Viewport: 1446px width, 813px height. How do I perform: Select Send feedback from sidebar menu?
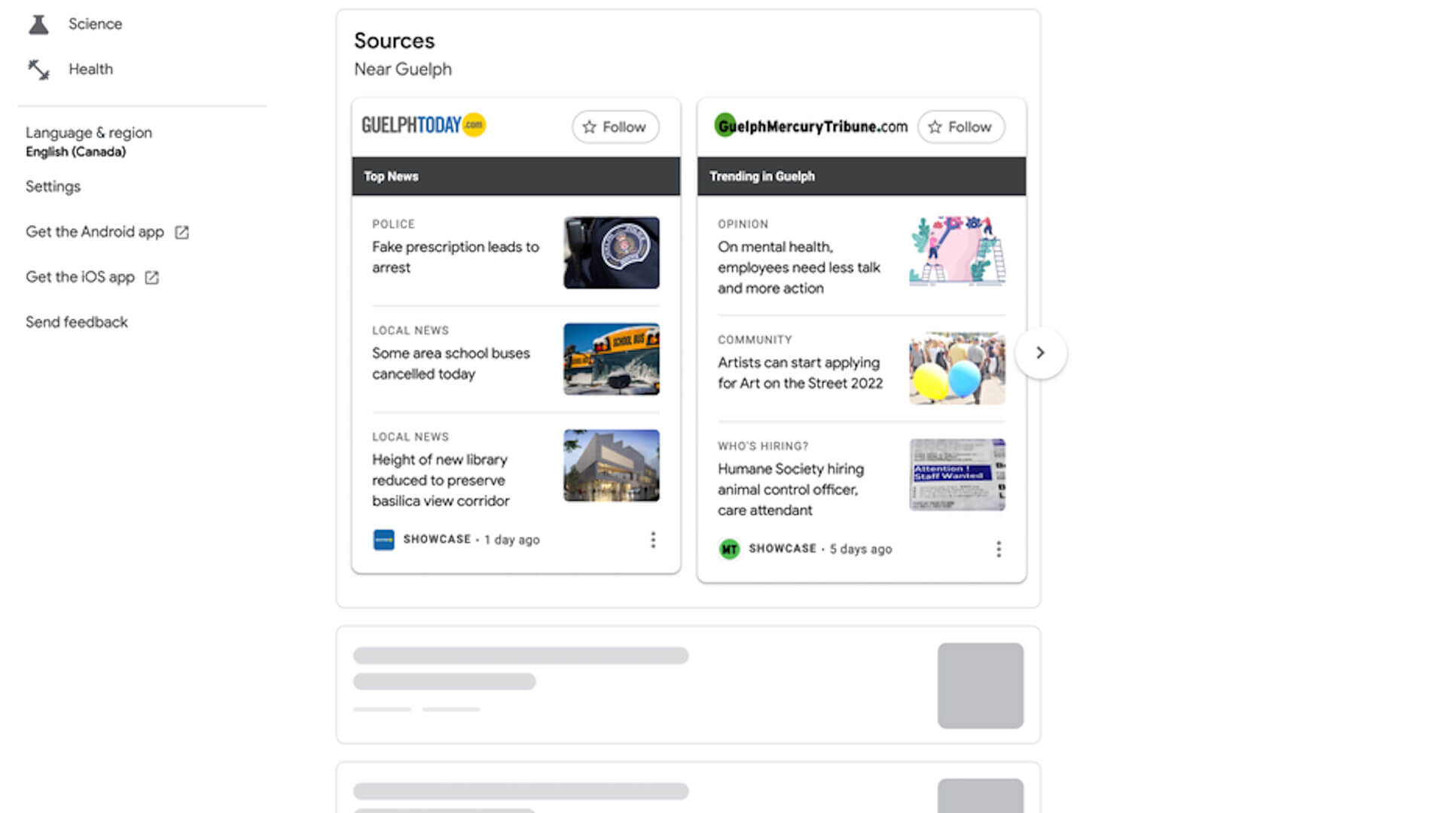point(77,321)
